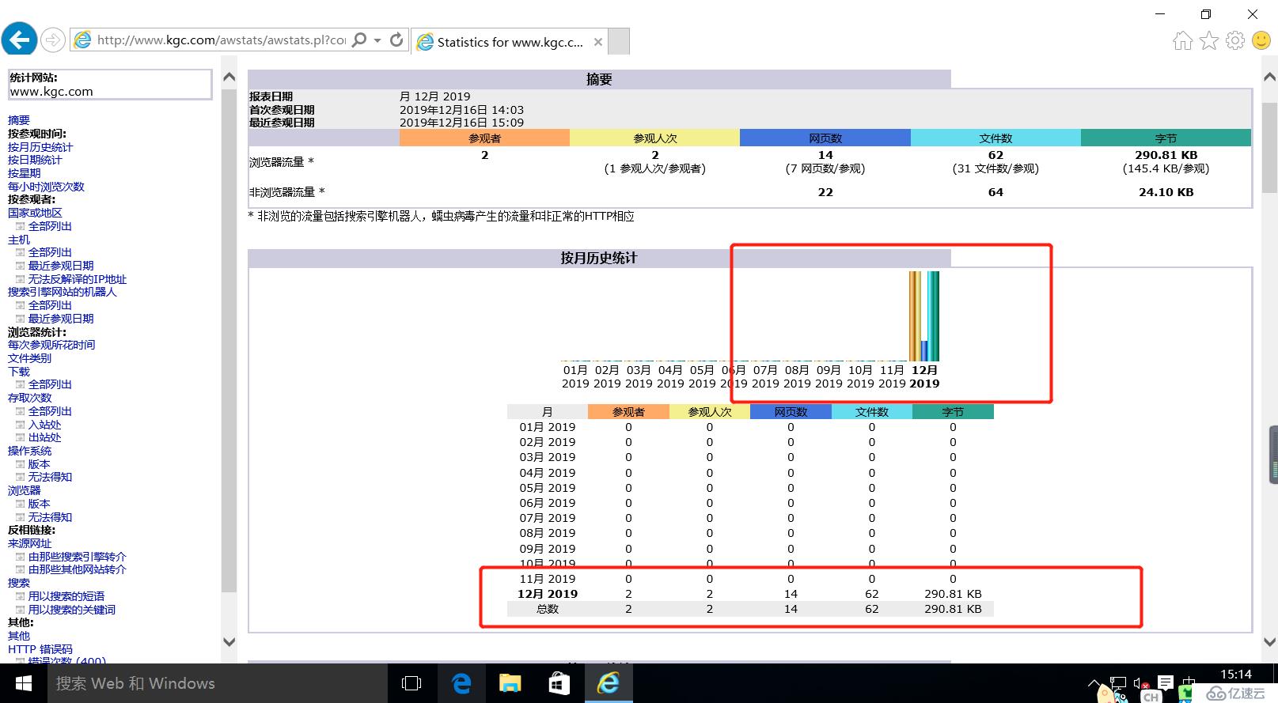Open 由那些搜索引擎转介 link
The width and height of the screenshot is (1278, 703).
[78, 557]
